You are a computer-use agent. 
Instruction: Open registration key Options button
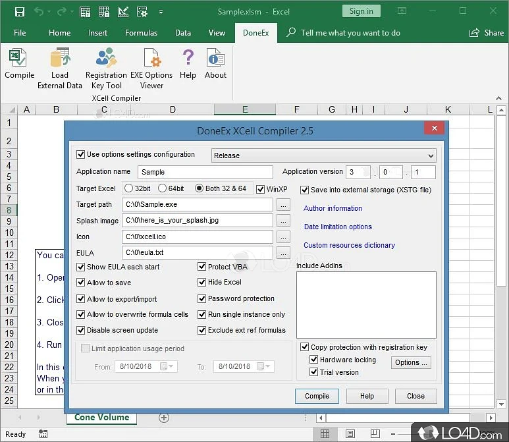[411, 362]
